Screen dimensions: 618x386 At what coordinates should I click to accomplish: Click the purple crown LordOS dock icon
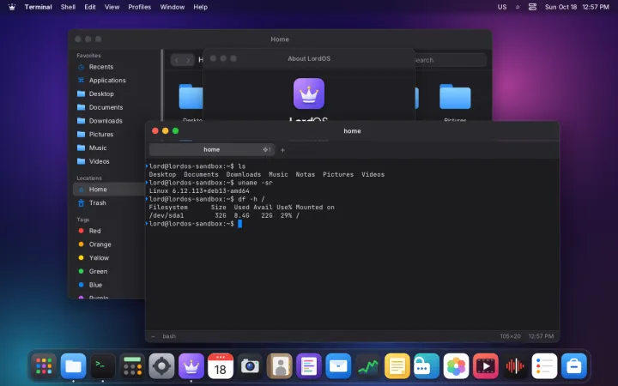coord(191,366)
